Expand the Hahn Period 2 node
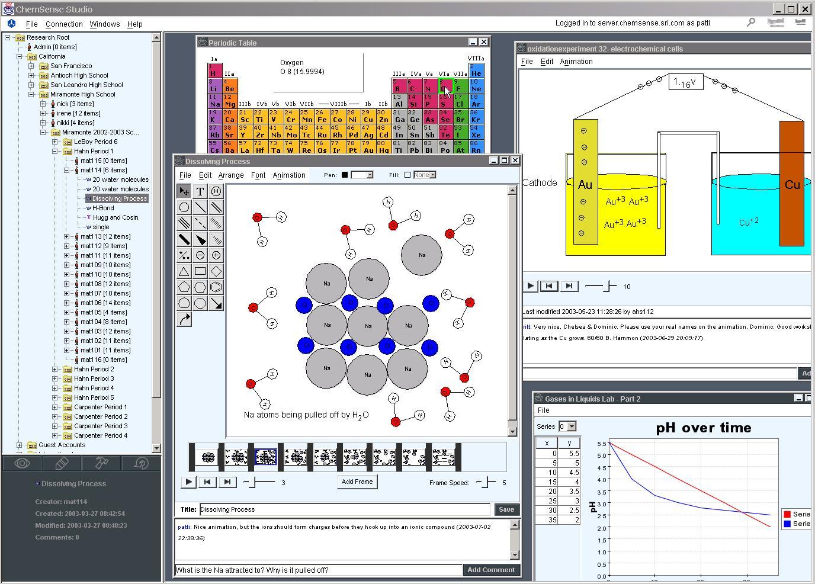This screenshot has width=815, height=584. (x=54, y=369)
